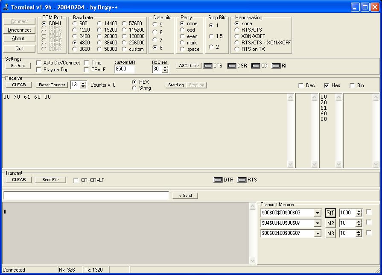This screenshot has width=382, height=275.
Task: Toggle the DTR indicator button
Action: 218,180
